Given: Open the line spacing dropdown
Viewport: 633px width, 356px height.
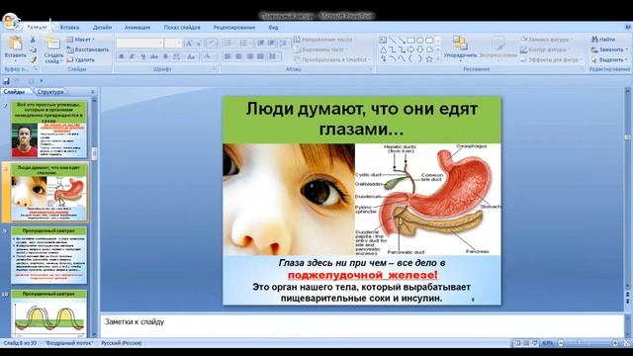Looking at the screenshot, I should [x=284, y=44].
